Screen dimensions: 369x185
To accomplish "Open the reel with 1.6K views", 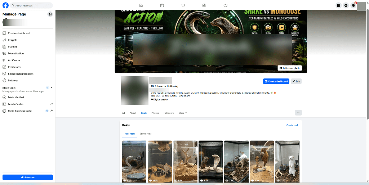I will tap(185, 162).
